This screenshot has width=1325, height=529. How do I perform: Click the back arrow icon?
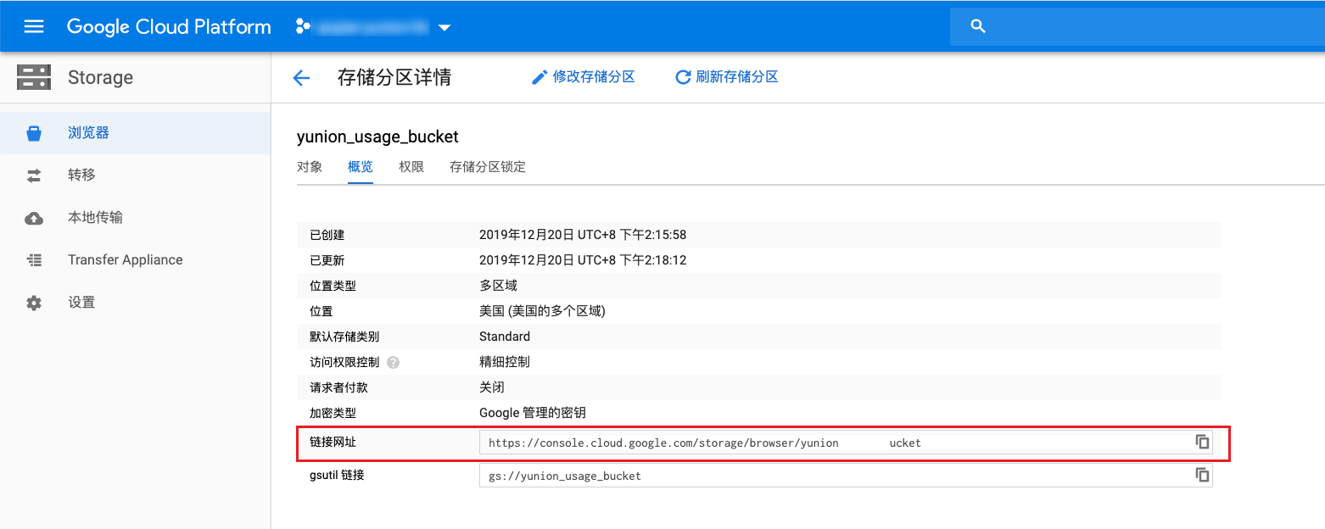click(301, 78)
